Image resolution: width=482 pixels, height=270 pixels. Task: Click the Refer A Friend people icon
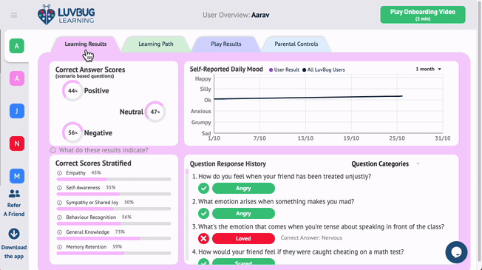(14, 193)
